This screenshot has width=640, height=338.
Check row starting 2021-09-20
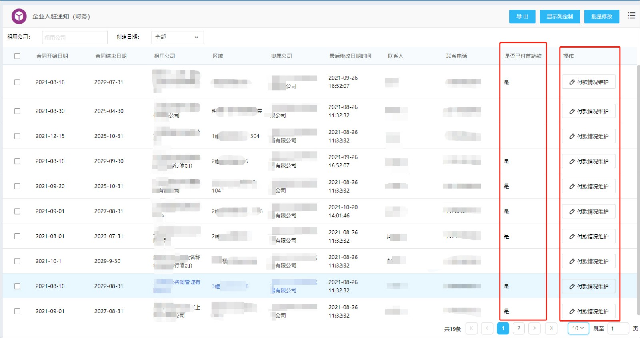17,186
